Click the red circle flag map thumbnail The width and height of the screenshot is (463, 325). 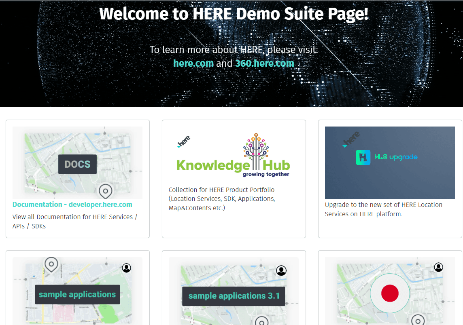tap(390, 291)
